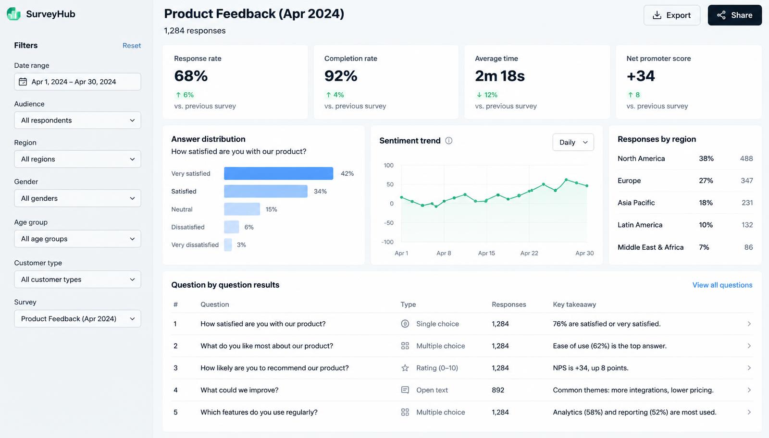The width and height of the screenshot is (769, 438).
Task: Click the Latin America region row
Action: tap(685, 225)
